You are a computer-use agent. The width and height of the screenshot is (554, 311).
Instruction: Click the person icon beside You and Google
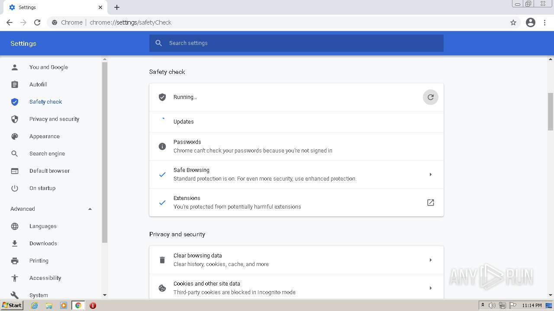[15, 67]
